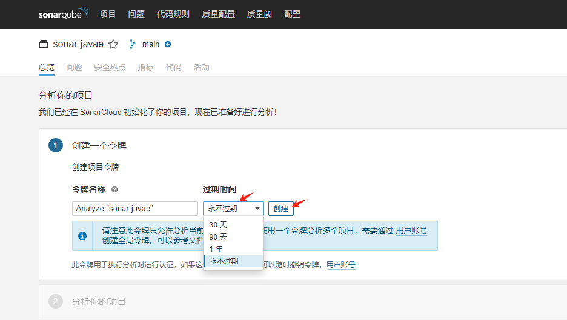Screen dimensions: 567x320
Task: Switch to the 总览 tab
Action: pyautogui.click(x=46, y=67)
